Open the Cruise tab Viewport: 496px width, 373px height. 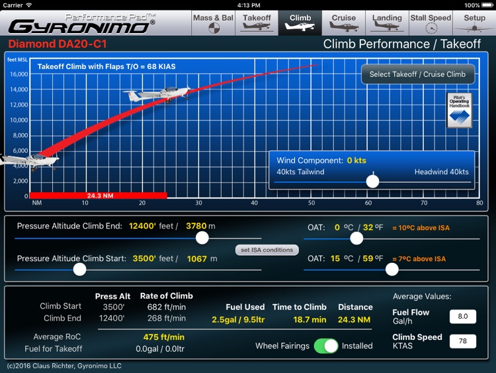343,23
